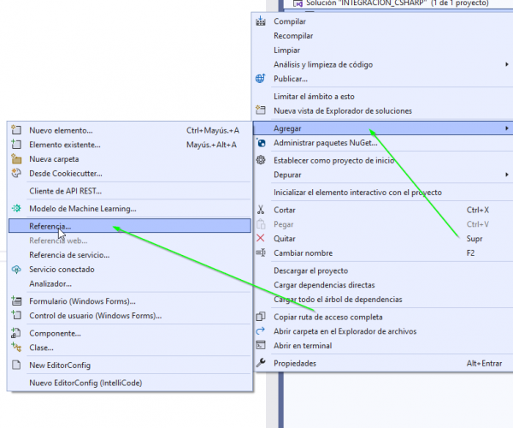Screen dimensions: 513x428
Task: Click the Abrir en terminal icon
Action: point(261,346)
